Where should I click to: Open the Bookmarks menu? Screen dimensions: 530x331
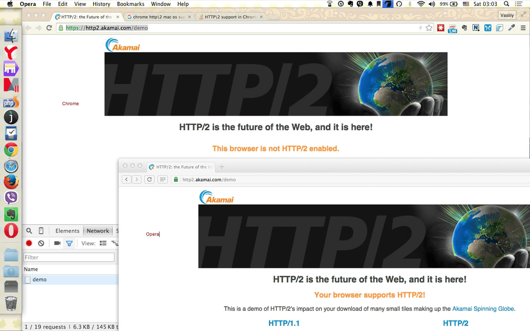pos(131,4)
